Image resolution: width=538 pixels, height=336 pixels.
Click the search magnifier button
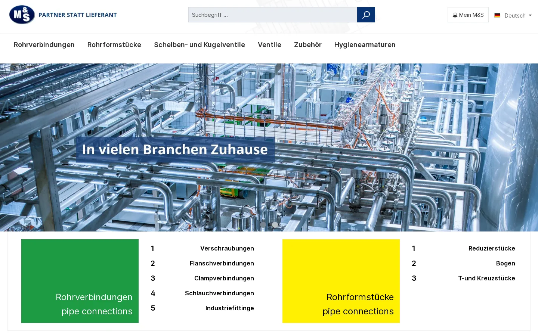point(366,15)
